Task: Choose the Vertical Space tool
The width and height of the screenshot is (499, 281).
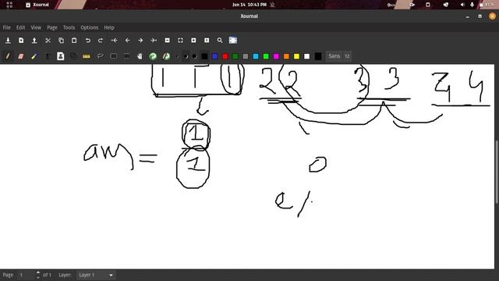Action: point(126,56)
